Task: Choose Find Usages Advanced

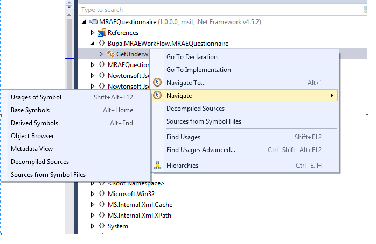Action: (x=201, y=150)
